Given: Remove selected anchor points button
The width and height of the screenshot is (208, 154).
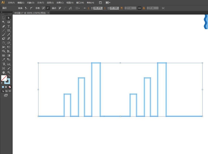Looking at the screenshot, I should point(60,8).
